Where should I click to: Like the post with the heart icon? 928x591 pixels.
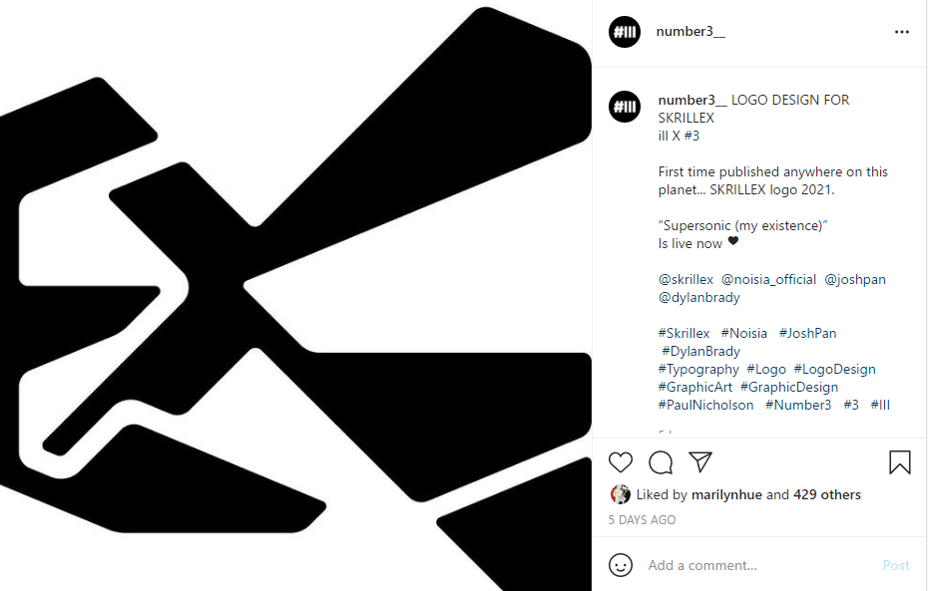pyautogui.click(x=621, y=462)
